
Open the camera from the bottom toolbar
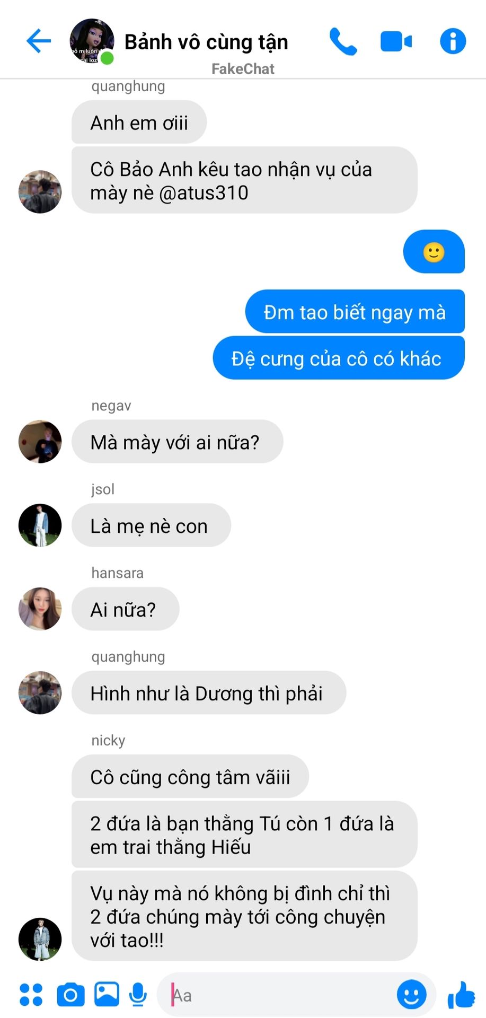click(70, 995)
